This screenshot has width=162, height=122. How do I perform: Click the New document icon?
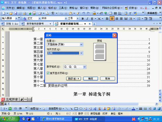click(x=4, y=13)
